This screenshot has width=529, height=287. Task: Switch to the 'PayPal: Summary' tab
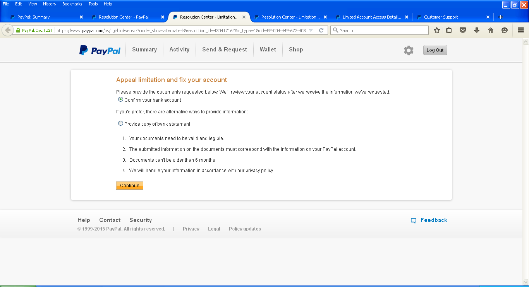[x=34, y=17]
